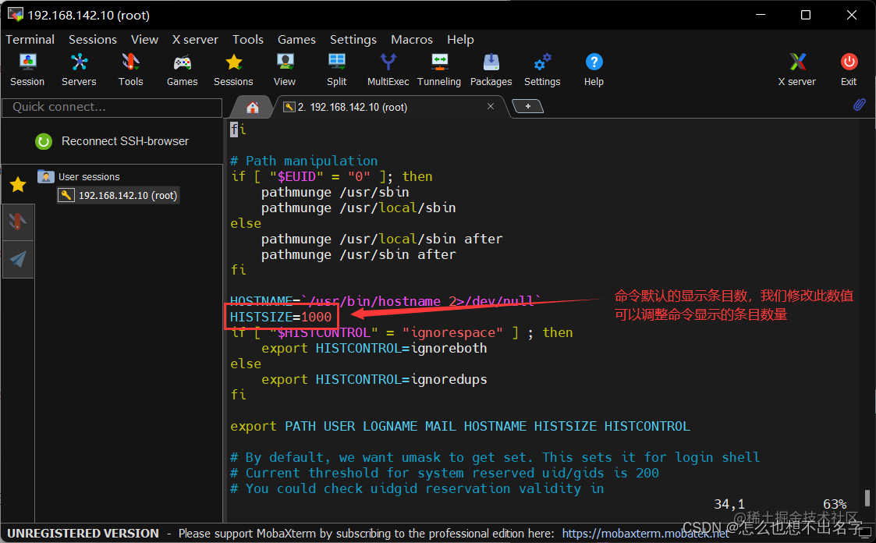Click the HISTSIZE=1000 line in terminal

[281, 318]
